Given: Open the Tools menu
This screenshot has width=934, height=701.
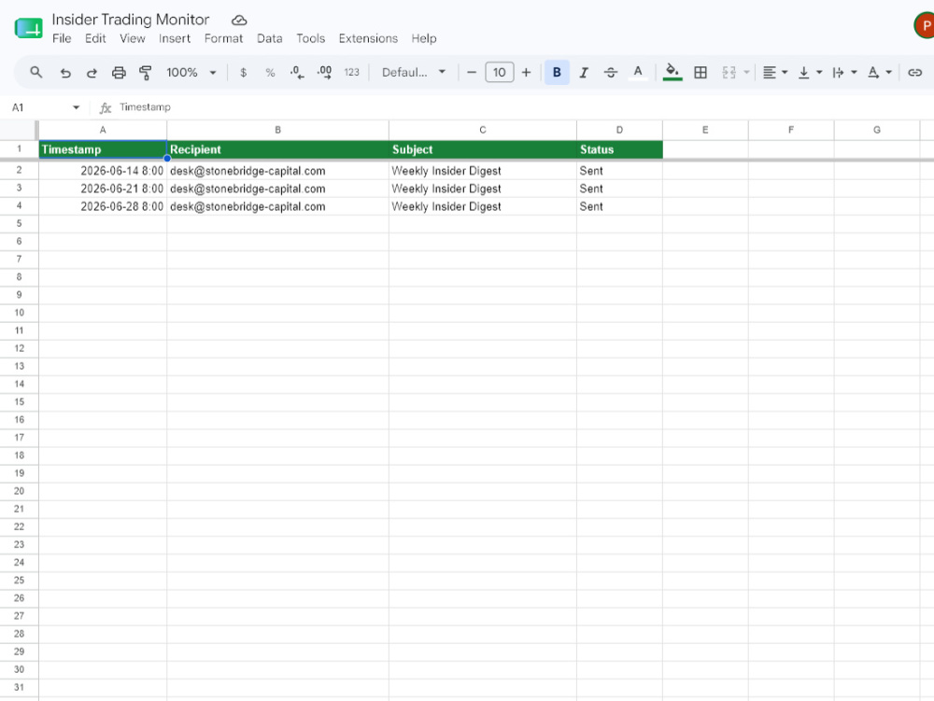Looking at the screenshot, I should [311, 38].
